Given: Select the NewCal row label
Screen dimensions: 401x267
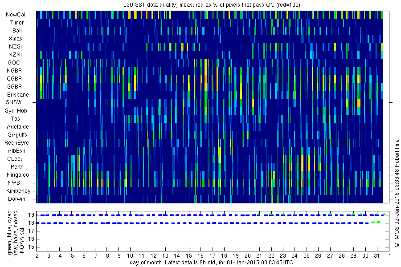Looking at the screenshot, I should point(16,15).
